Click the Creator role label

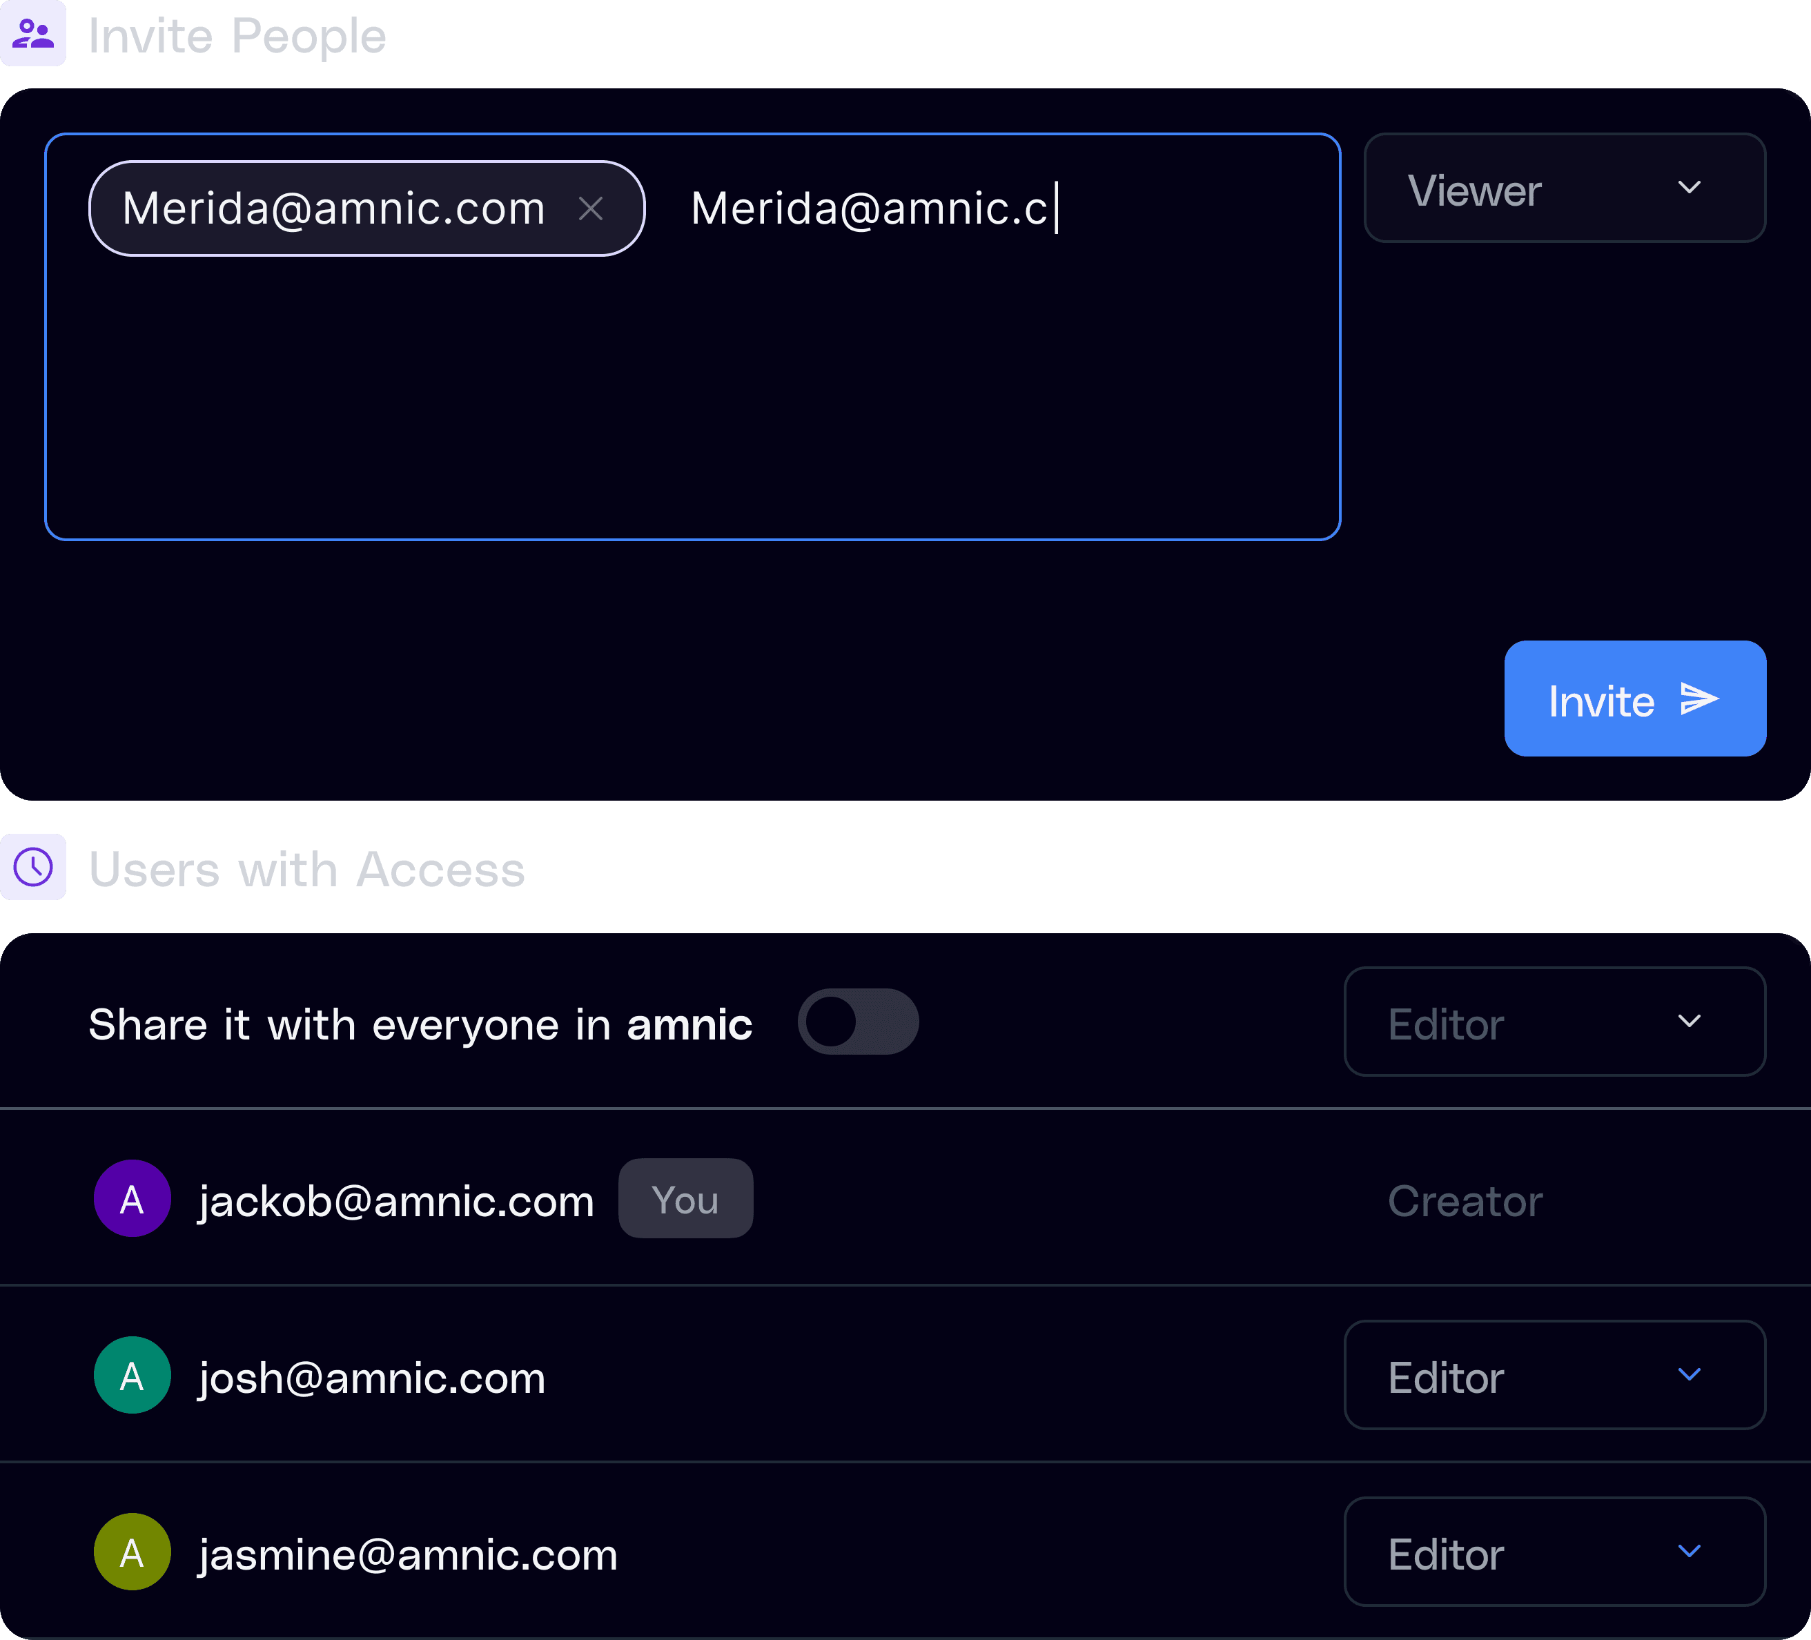(1465, 1202)
